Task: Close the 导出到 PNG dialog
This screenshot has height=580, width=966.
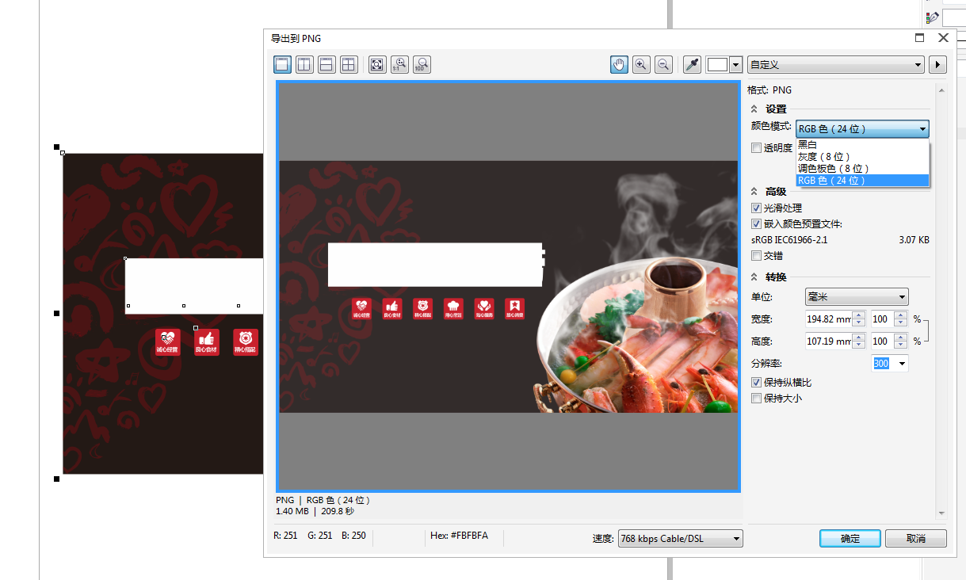Action: 943,37
